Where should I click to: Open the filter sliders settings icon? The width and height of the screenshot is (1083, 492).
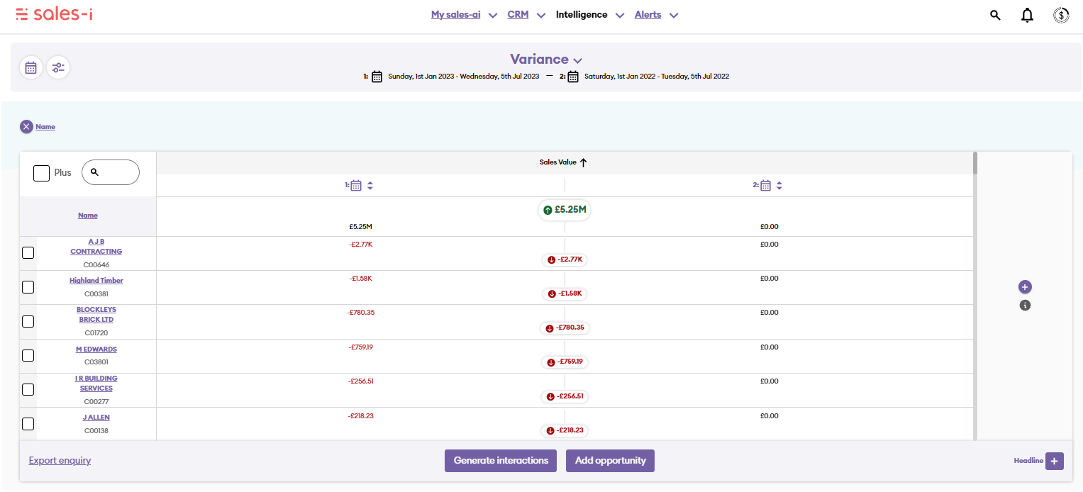(58, 67)
